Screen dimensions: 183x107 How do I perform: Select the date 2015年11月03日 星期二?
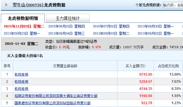tap(24, 26)
